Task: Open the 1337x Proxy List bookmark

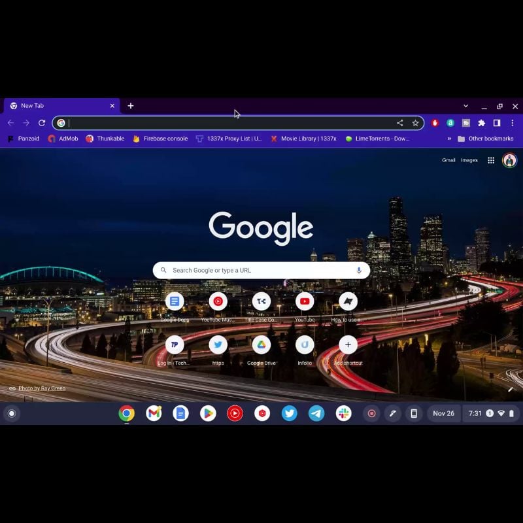Action: [x=229, y=139]
